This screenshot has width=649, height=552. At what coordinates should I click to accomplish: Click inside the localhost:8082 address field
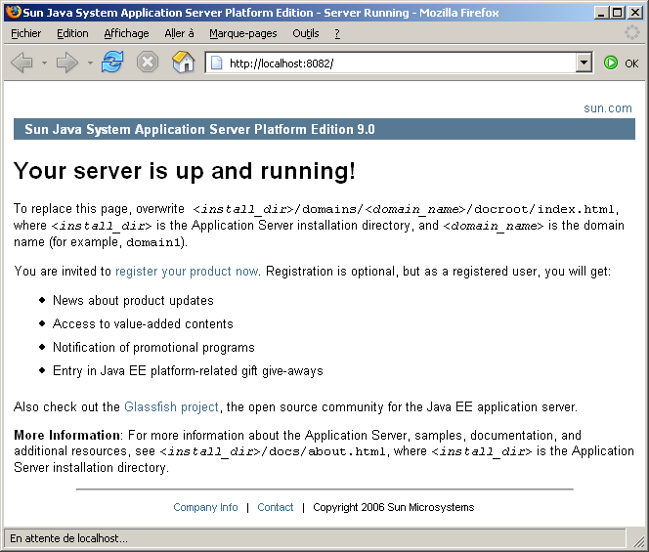(x=391, y=63)
